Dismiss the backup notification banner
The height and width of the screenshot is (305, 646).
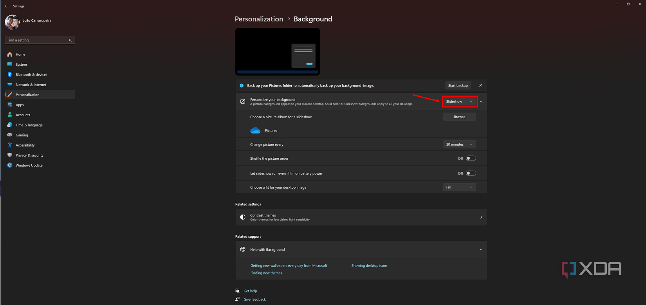click(x=481, y=85)
